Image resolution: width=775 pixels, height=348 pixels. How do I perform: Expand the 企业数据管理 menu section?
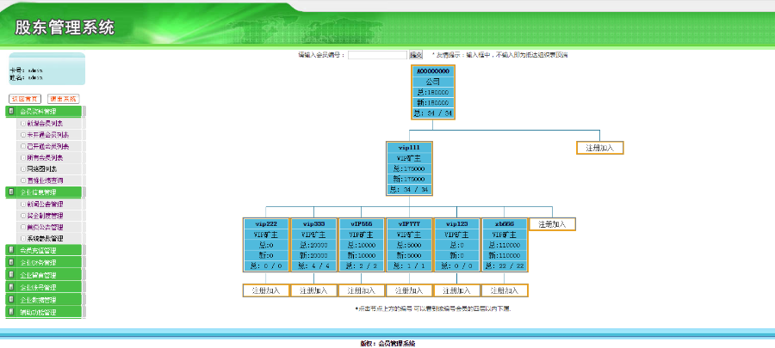[x=38, y=300]
